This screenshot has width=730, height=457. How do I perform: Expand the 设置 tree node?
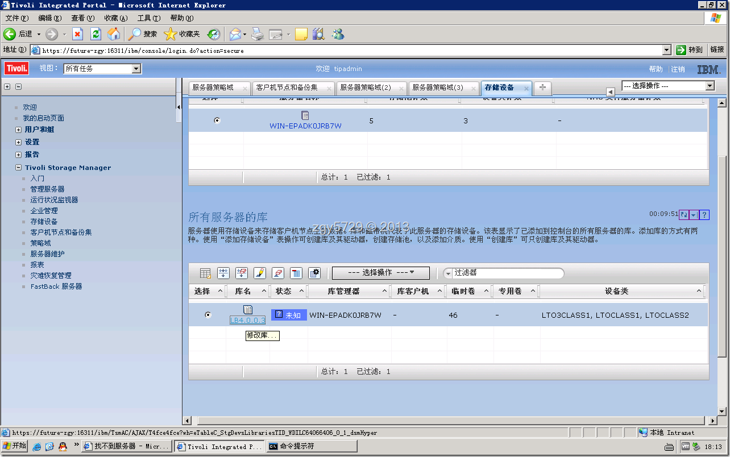click(18, 142)
